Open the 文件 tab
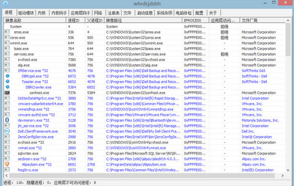This screenshot has width=294, height=186. click(127, 13)
